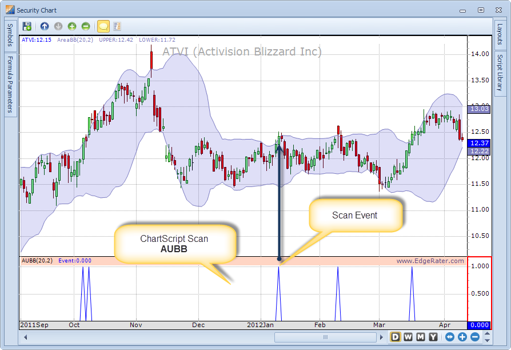Click the Apr date axis label
This screenshot has height=350, width=511.
click(445, 325)
